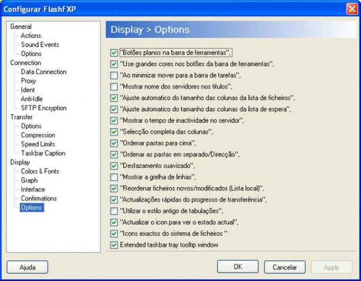Image resolution: width=361 pixels, height=281 pixels.
Task: Enable 'Mostrar a grelha de linhas' option
Action: point(114,177)
